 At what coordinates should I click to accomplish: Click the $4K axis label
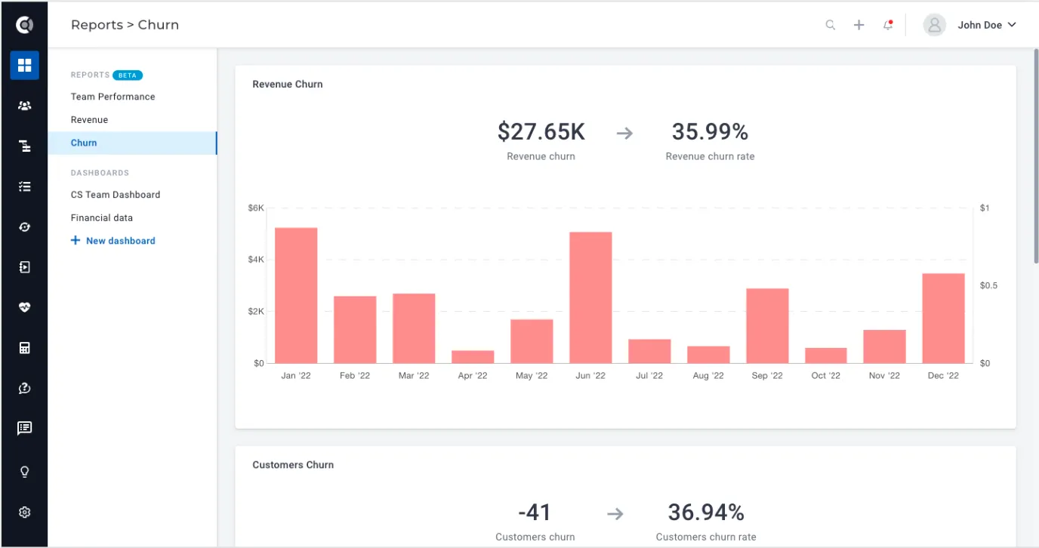(256, 260)
